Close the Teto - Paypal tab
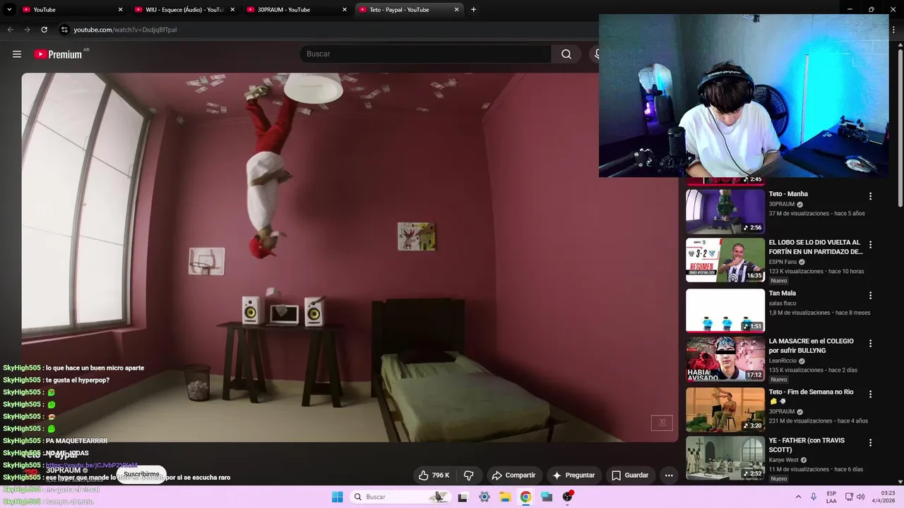 (457, 10)
